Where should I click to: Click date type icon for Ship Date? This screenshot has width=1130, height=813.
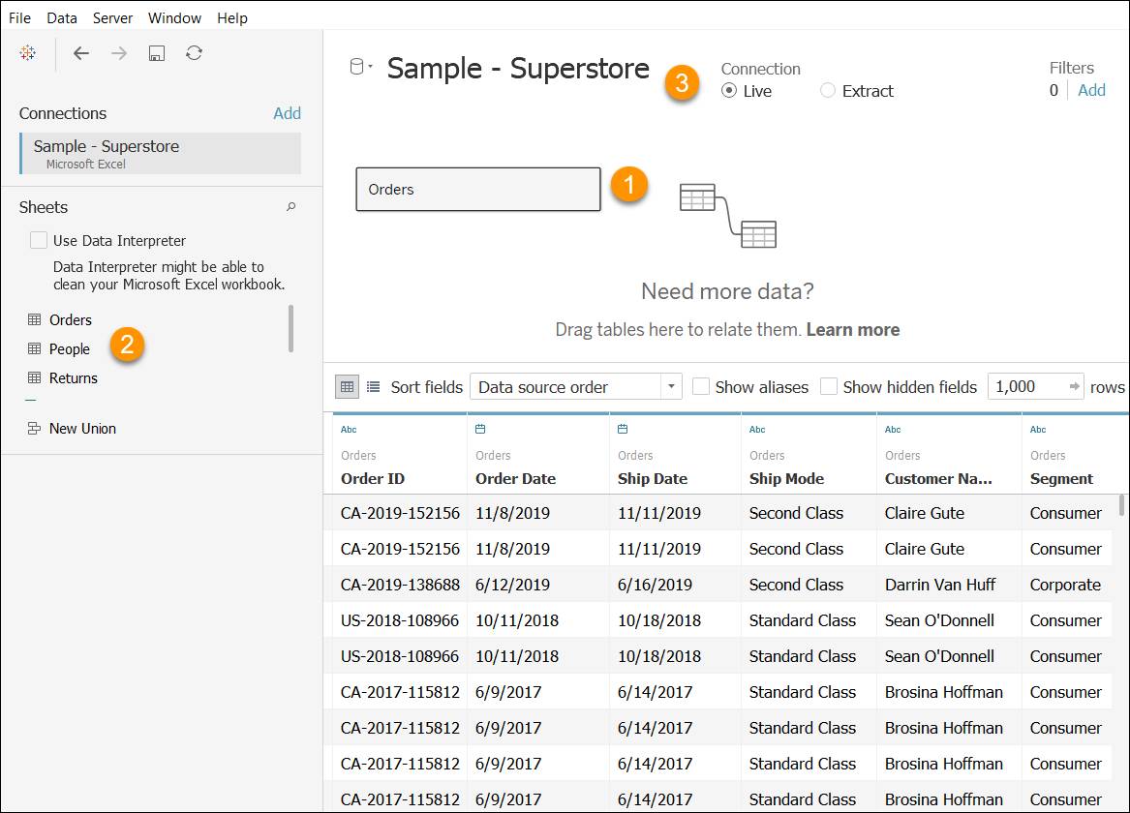(x=623, y=429)
